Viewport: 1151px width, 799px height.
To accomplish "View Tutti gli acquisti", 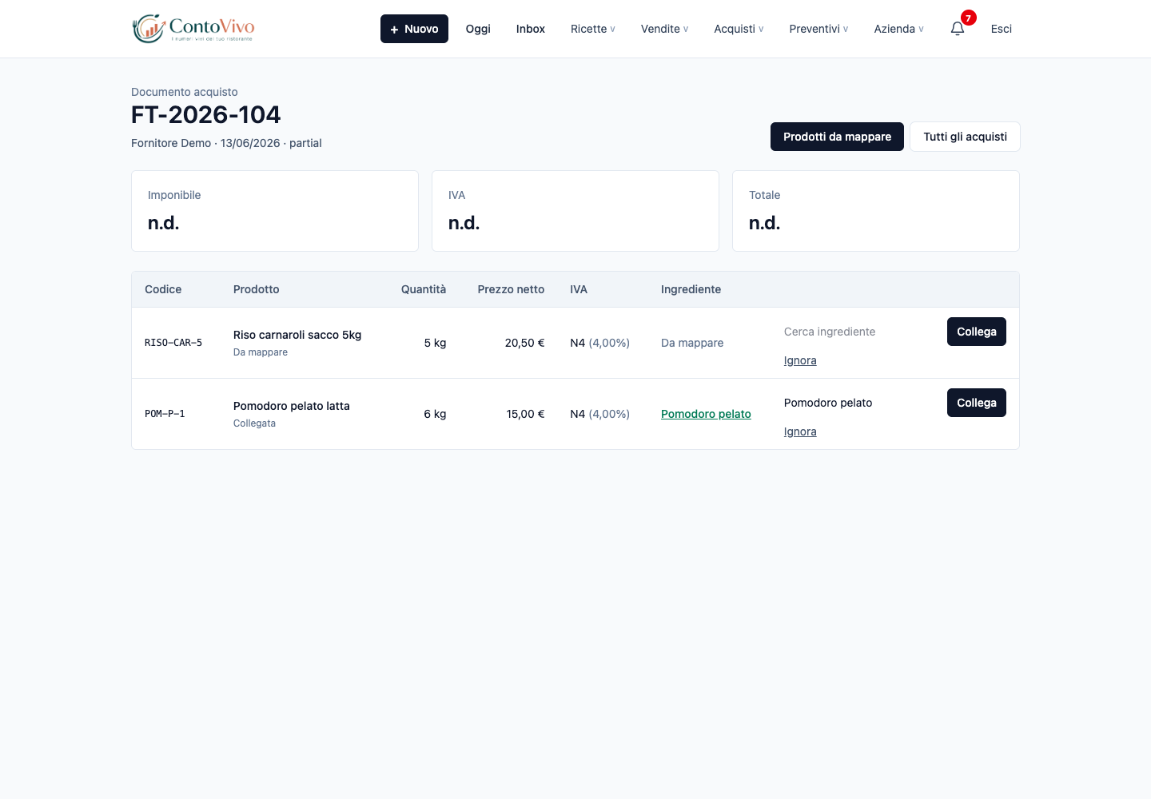I will pyautogui.click(x=965, y=137).
